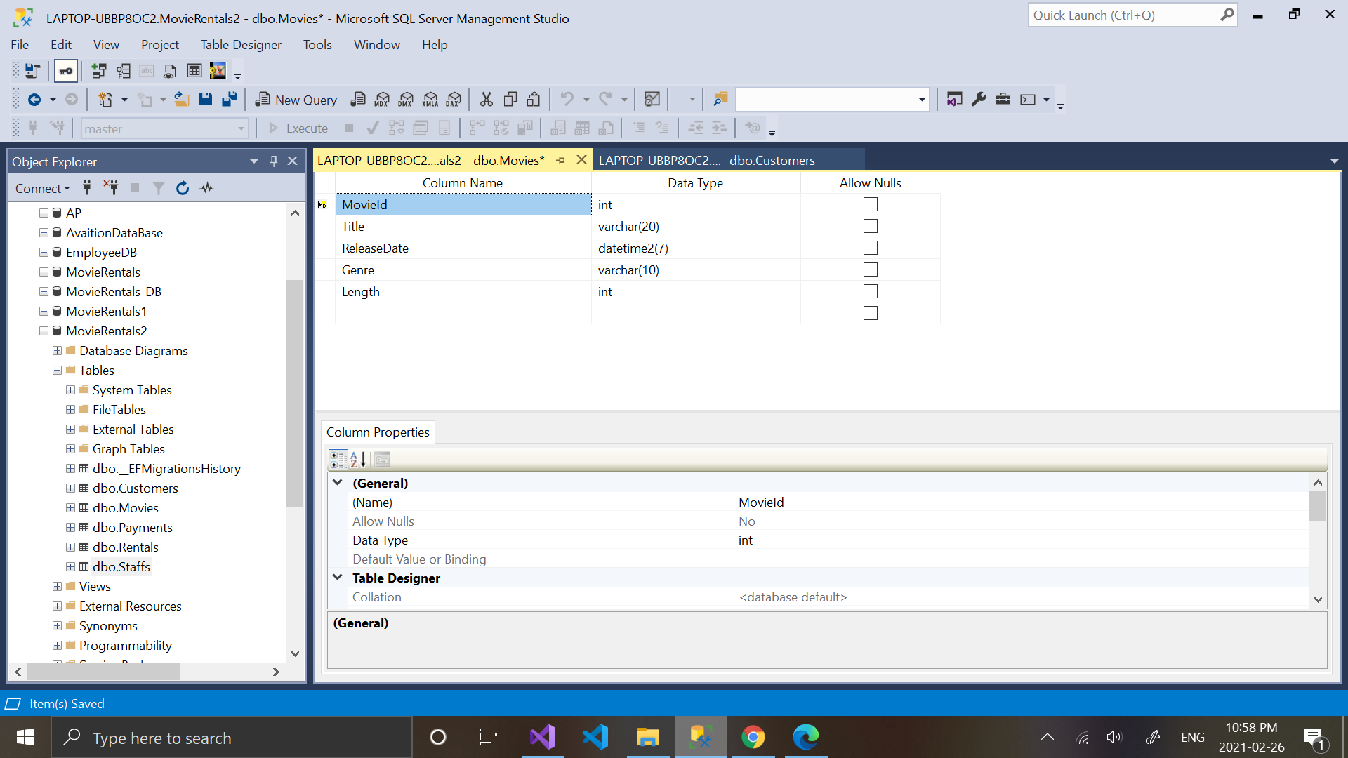Click the Categorized view icon in Column Properties

338,460
